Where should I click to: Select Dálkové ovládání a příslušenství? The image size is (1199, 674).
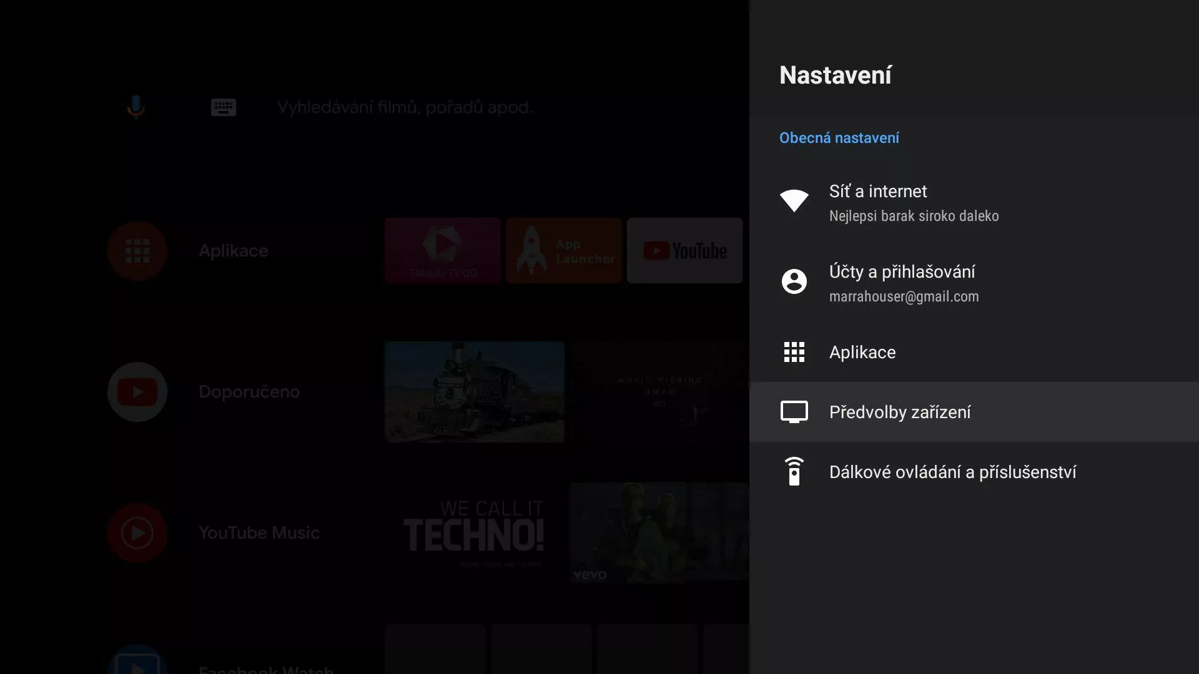pos(952,472)
